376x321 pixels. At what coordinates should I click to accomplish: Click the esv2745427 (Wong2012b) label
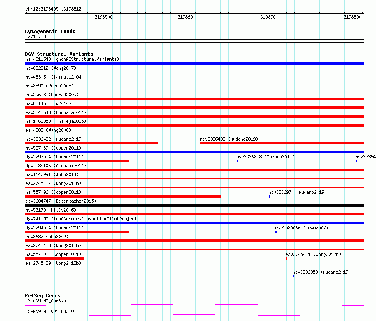click(x=53, y=183)
